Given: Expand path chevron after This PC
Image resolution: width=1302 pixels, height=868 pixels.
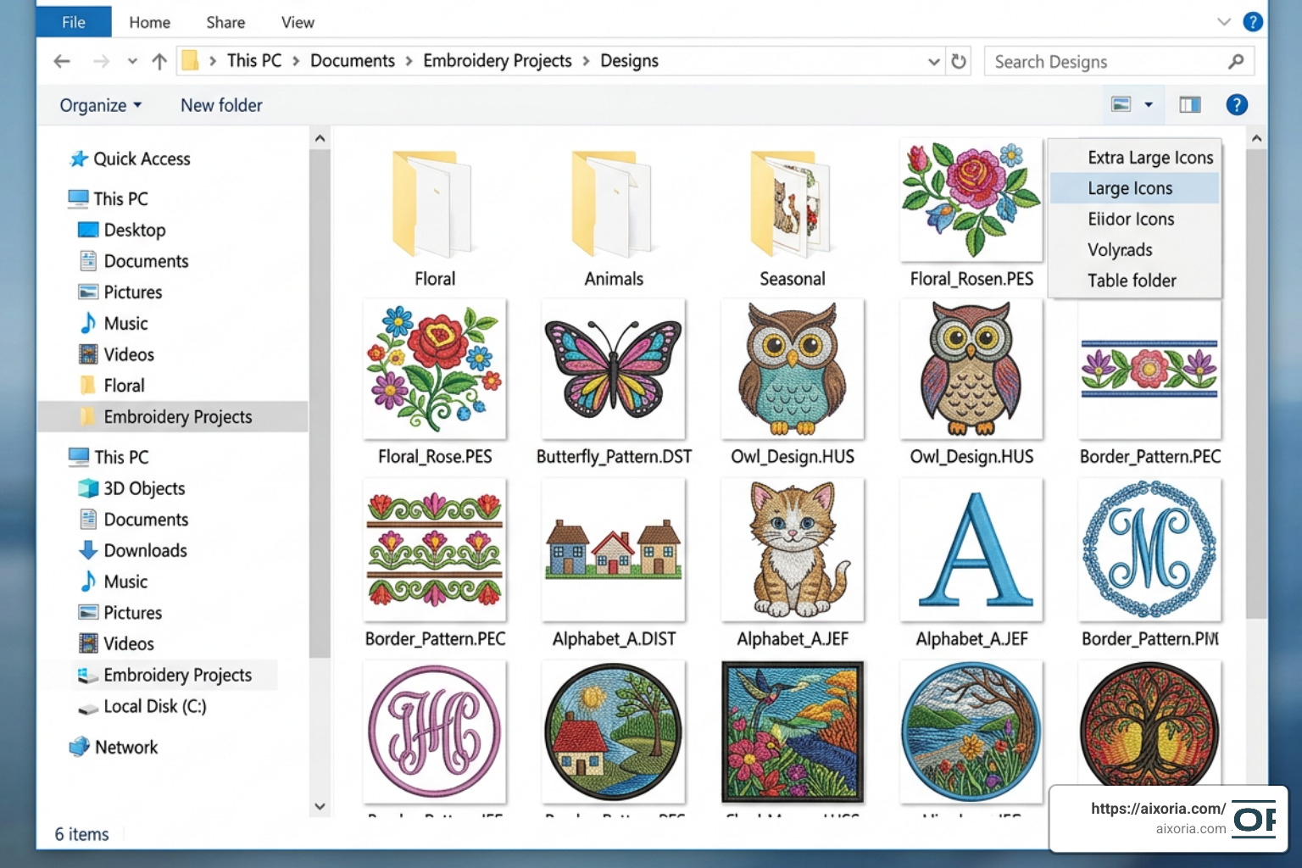Looking at the screenshot, I should (x=296, y=61).
